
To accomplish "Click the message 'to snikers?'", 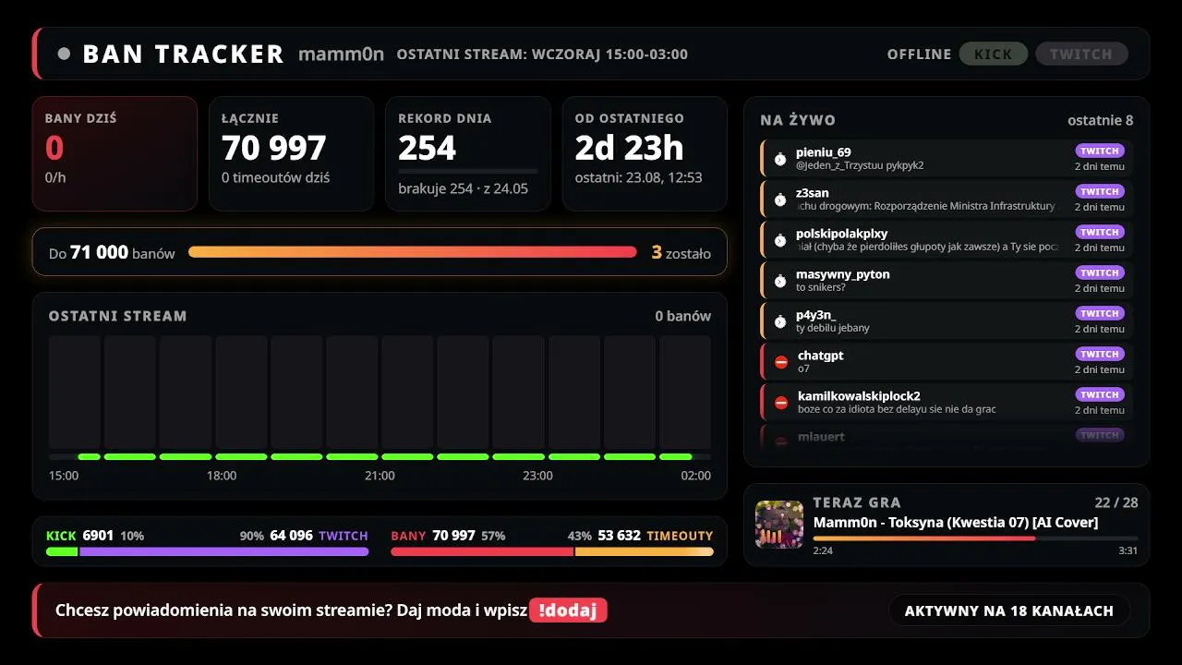I will pyautogui.click(x=821, y=287).
